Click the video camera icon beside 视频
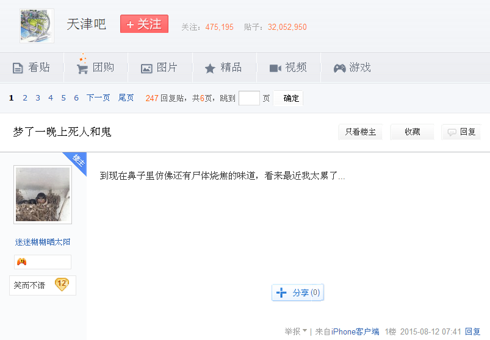This screenshot has height=340, width=490. [275, 68]
